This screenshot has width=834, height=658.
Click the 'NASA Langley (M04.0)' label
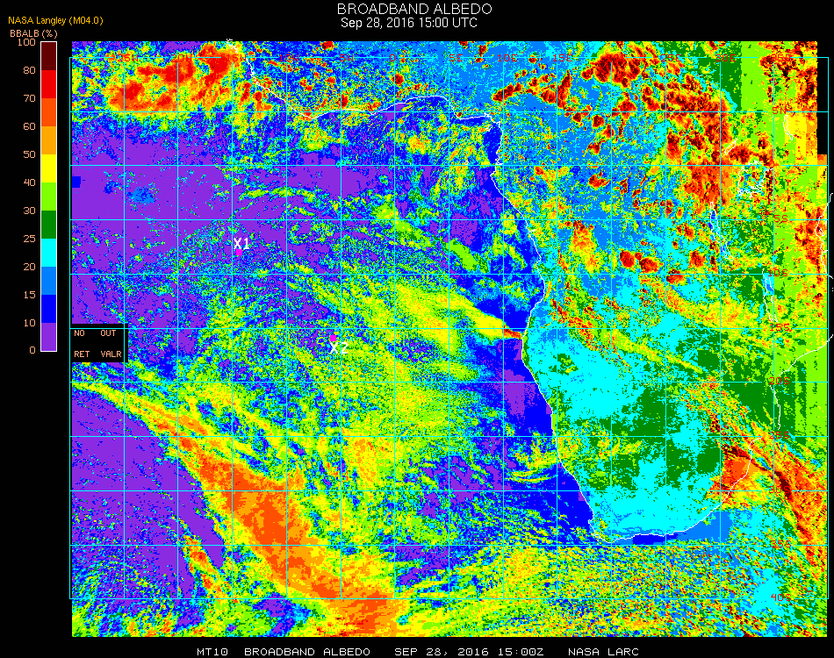(x=55, y=21)
